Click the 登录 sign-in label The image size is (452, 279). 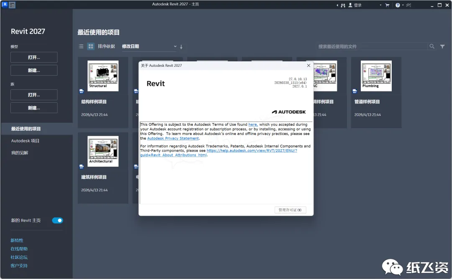tap(358, 5)
